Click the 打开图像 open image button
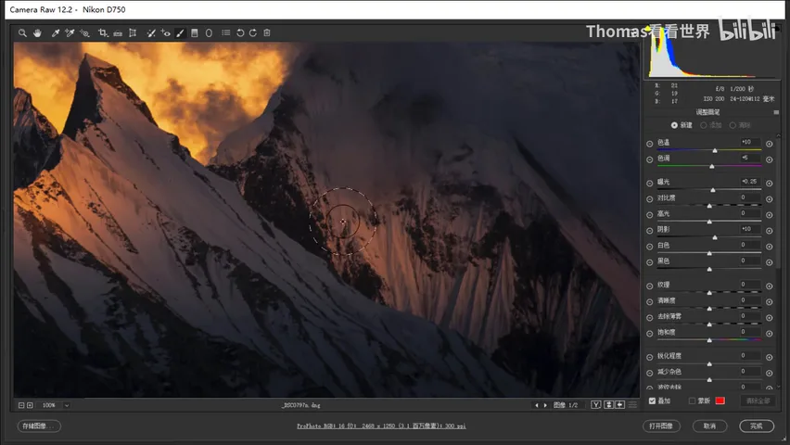This screenshot has width=790, height=445. tap(661, 426)
